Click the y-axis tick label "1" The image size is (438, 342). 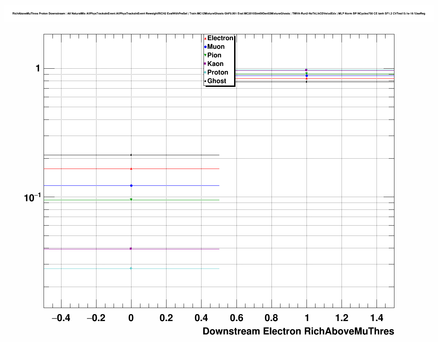[x=38, y=69]
